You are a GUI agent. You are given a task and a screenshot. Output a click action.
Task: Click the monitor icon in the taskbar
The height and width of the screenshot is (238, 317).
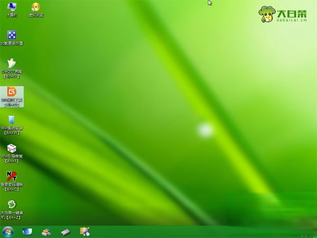(x=27, y=232)
